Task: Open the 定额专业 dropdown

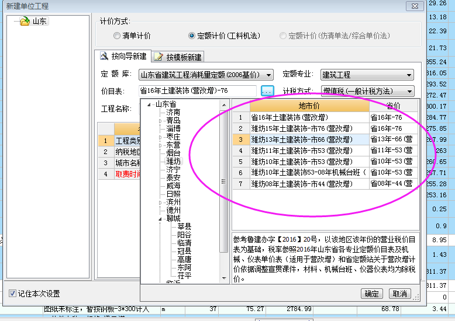Action: click(x=409, y=75)
